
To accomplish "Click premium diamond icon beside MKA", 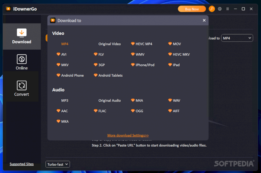I will coord(58,121).
